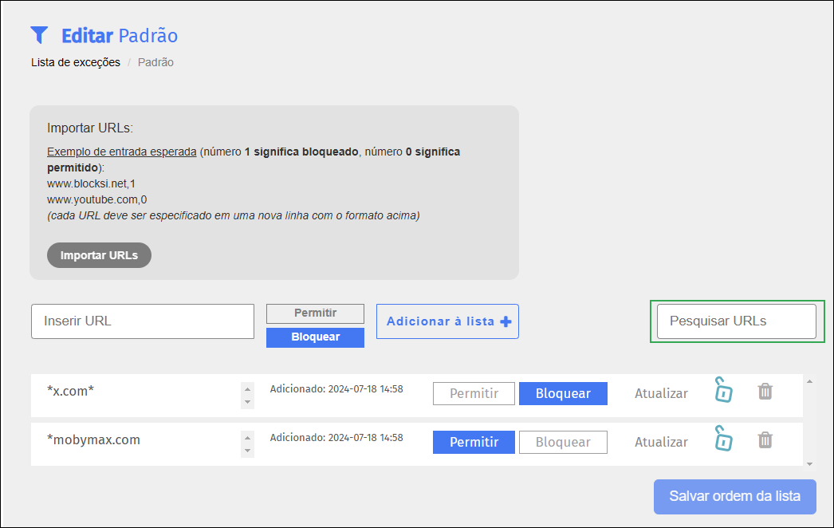Set *mobymax.com* to Bloquear

tap(563, 443)
